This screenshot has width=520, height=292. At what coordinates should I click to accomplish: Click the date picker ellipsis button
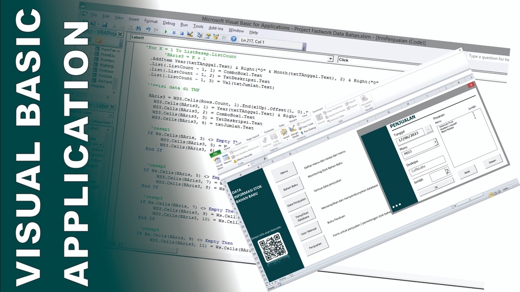(x=429, y=129)
